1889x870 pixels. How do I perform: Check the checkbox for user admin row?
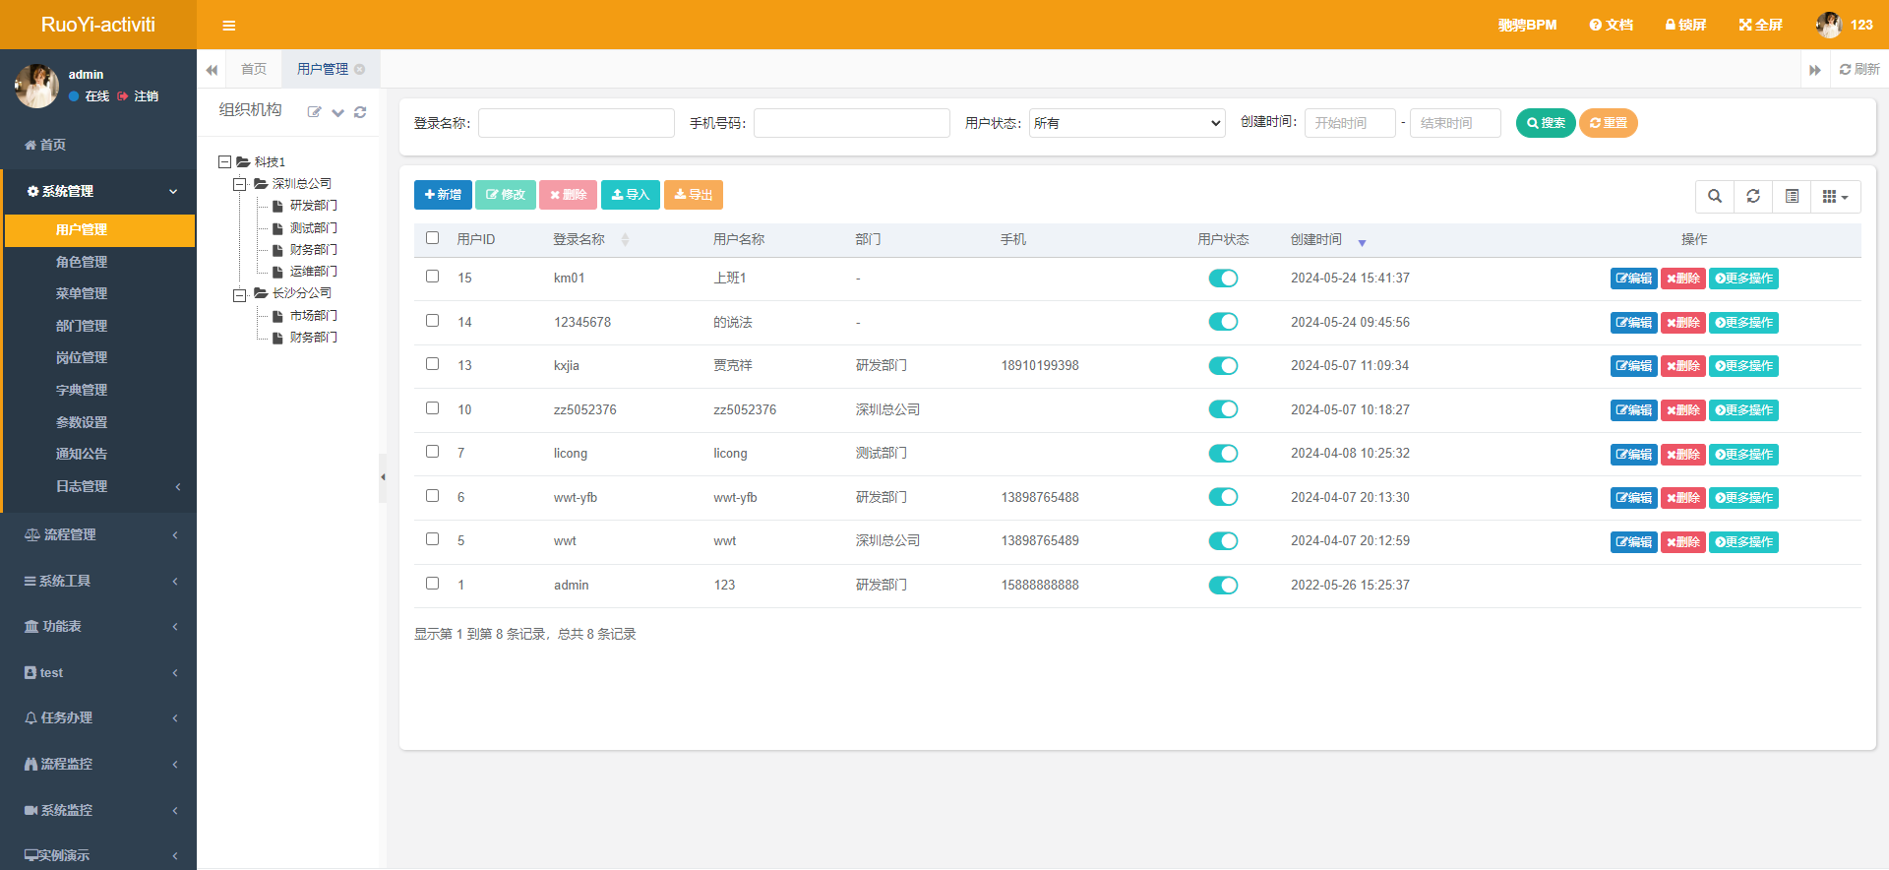[x=432, y=584]
